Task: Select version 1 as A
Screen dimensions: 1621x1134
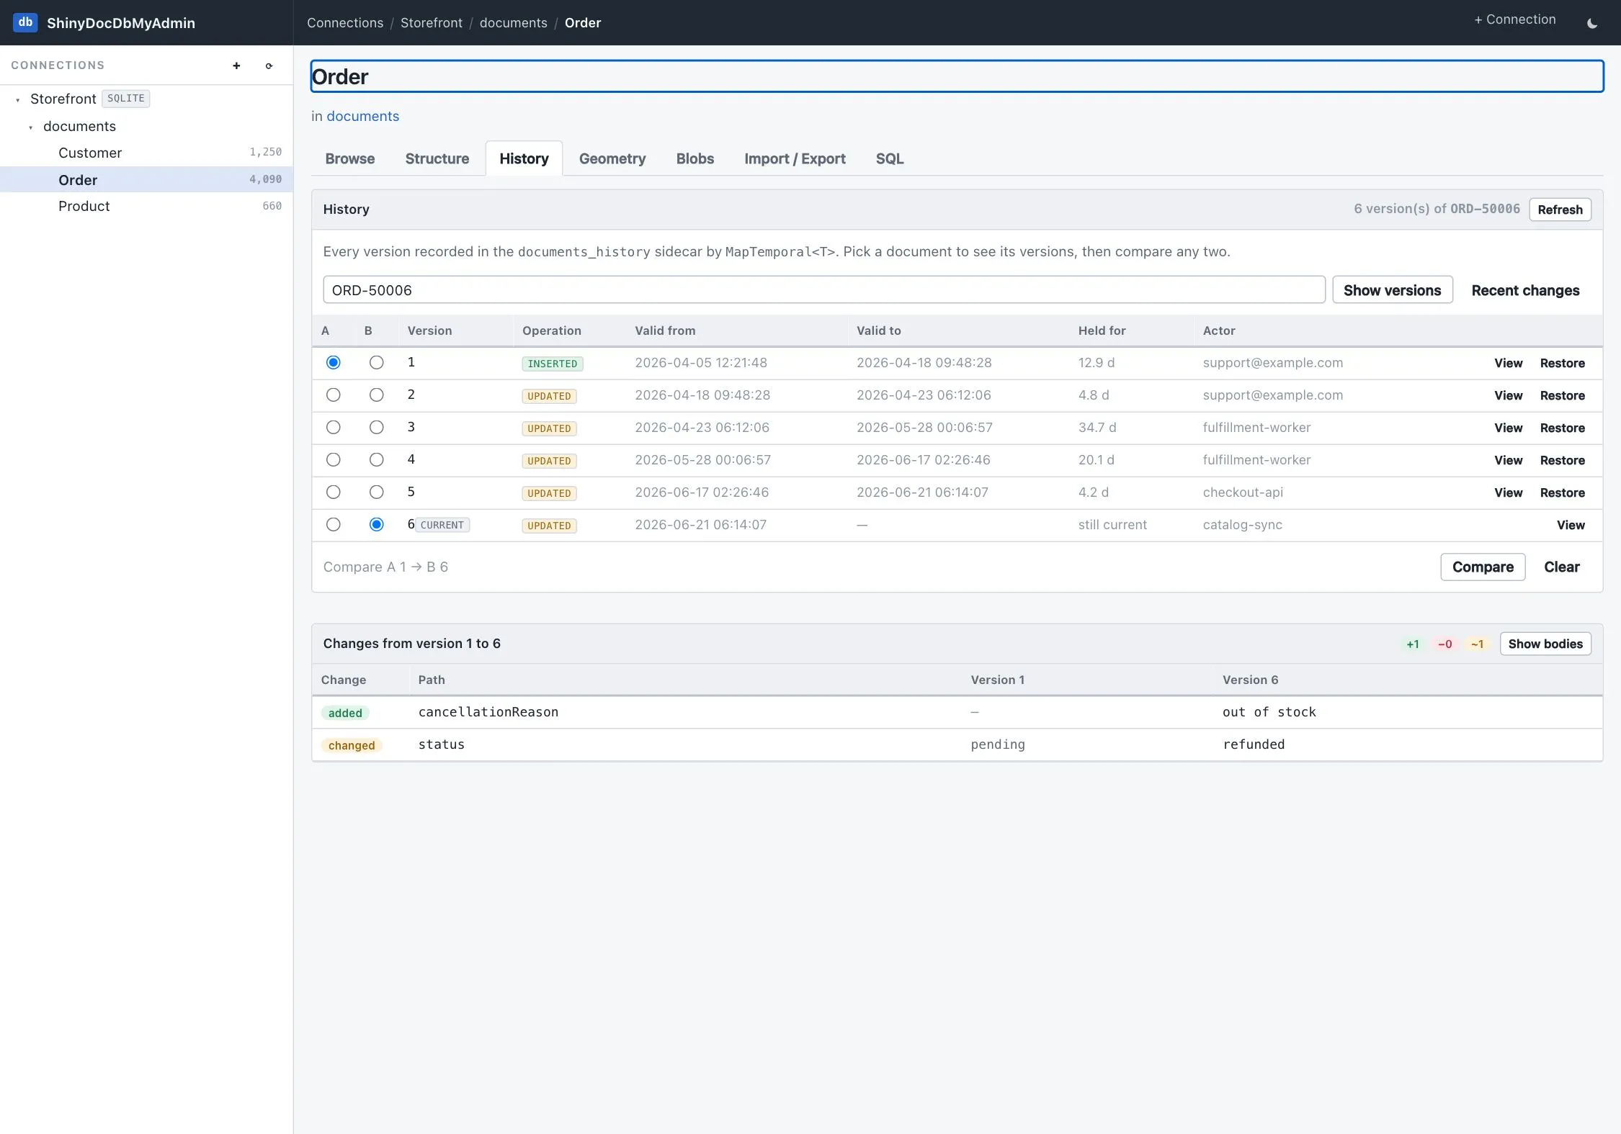Action: [x=333, y=363]
